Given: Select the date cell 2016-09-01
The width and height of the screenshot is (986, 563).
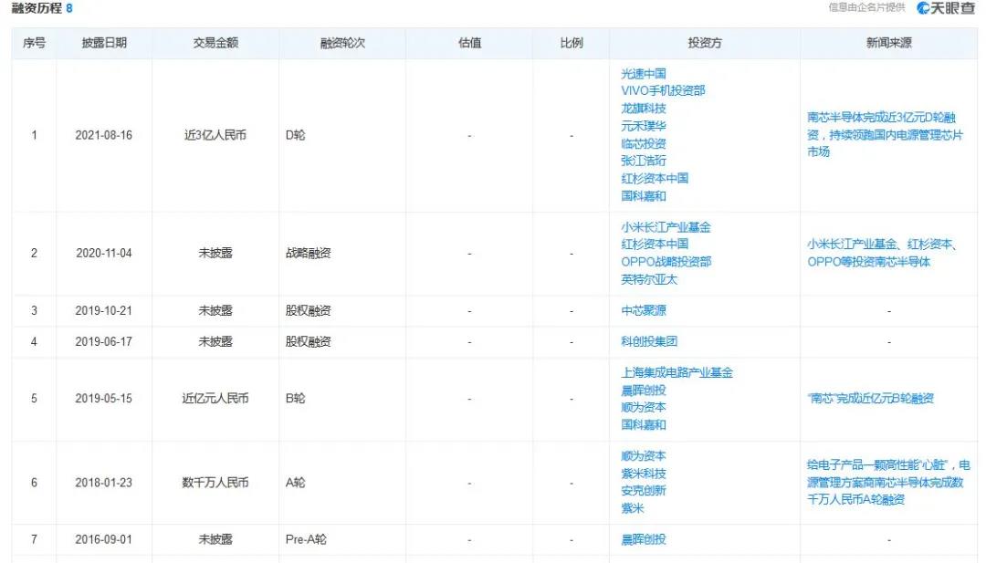Looking at the screenshot, I should click(104, 539).
